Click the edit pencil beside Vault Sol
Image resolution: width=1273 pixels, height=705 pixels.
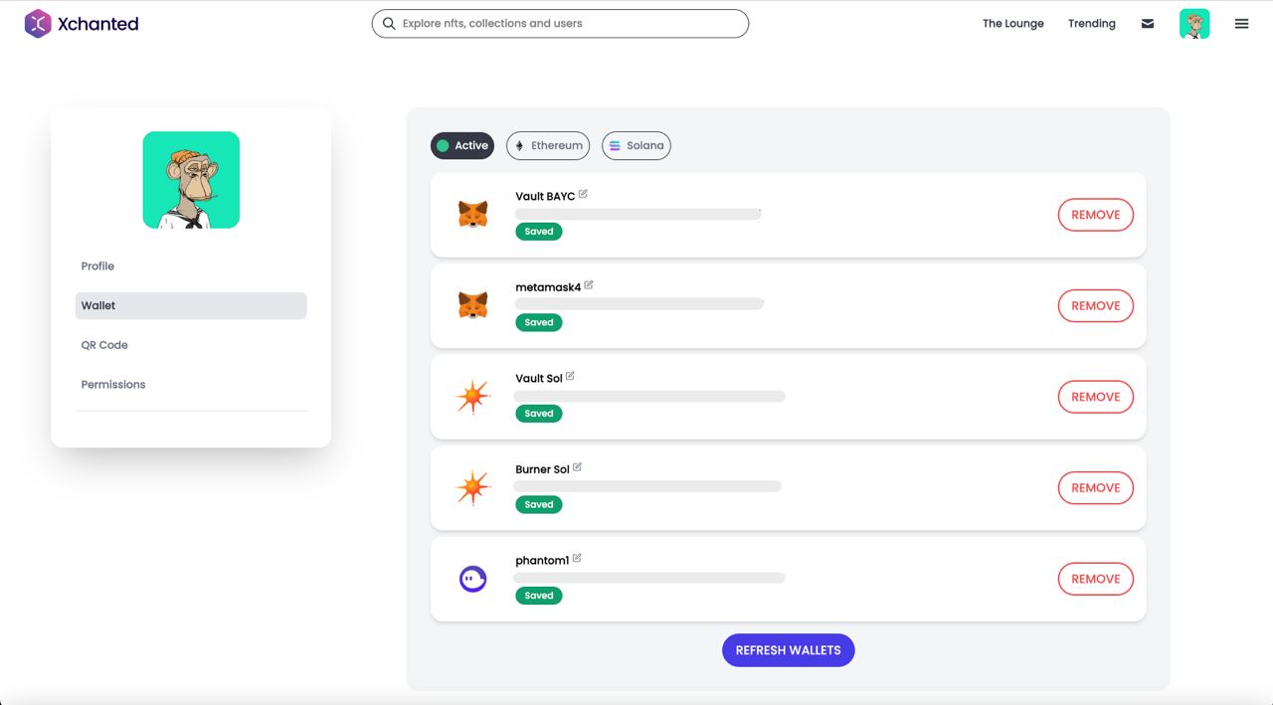[570, 376]
